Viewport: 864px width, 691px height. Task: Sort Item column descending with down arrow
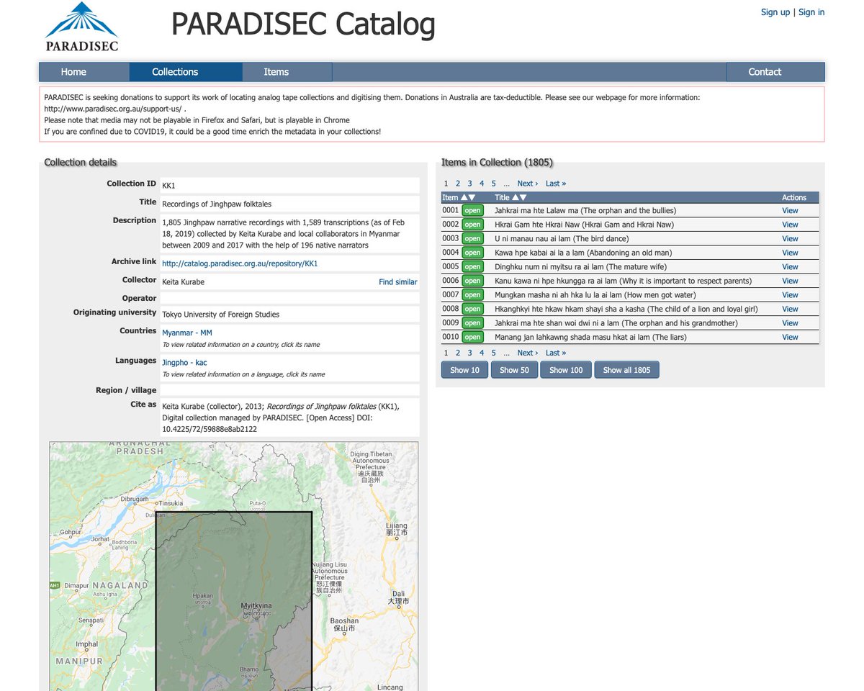point(472,197)
